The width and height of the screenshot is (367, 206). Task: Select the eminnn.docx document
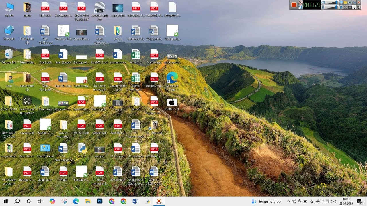(x=118, y=56)
